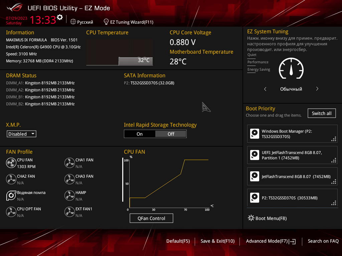Click the Windows Boot Manager disk icon
Viewport: 342px width, 256px height.
[x=254, y=134]
